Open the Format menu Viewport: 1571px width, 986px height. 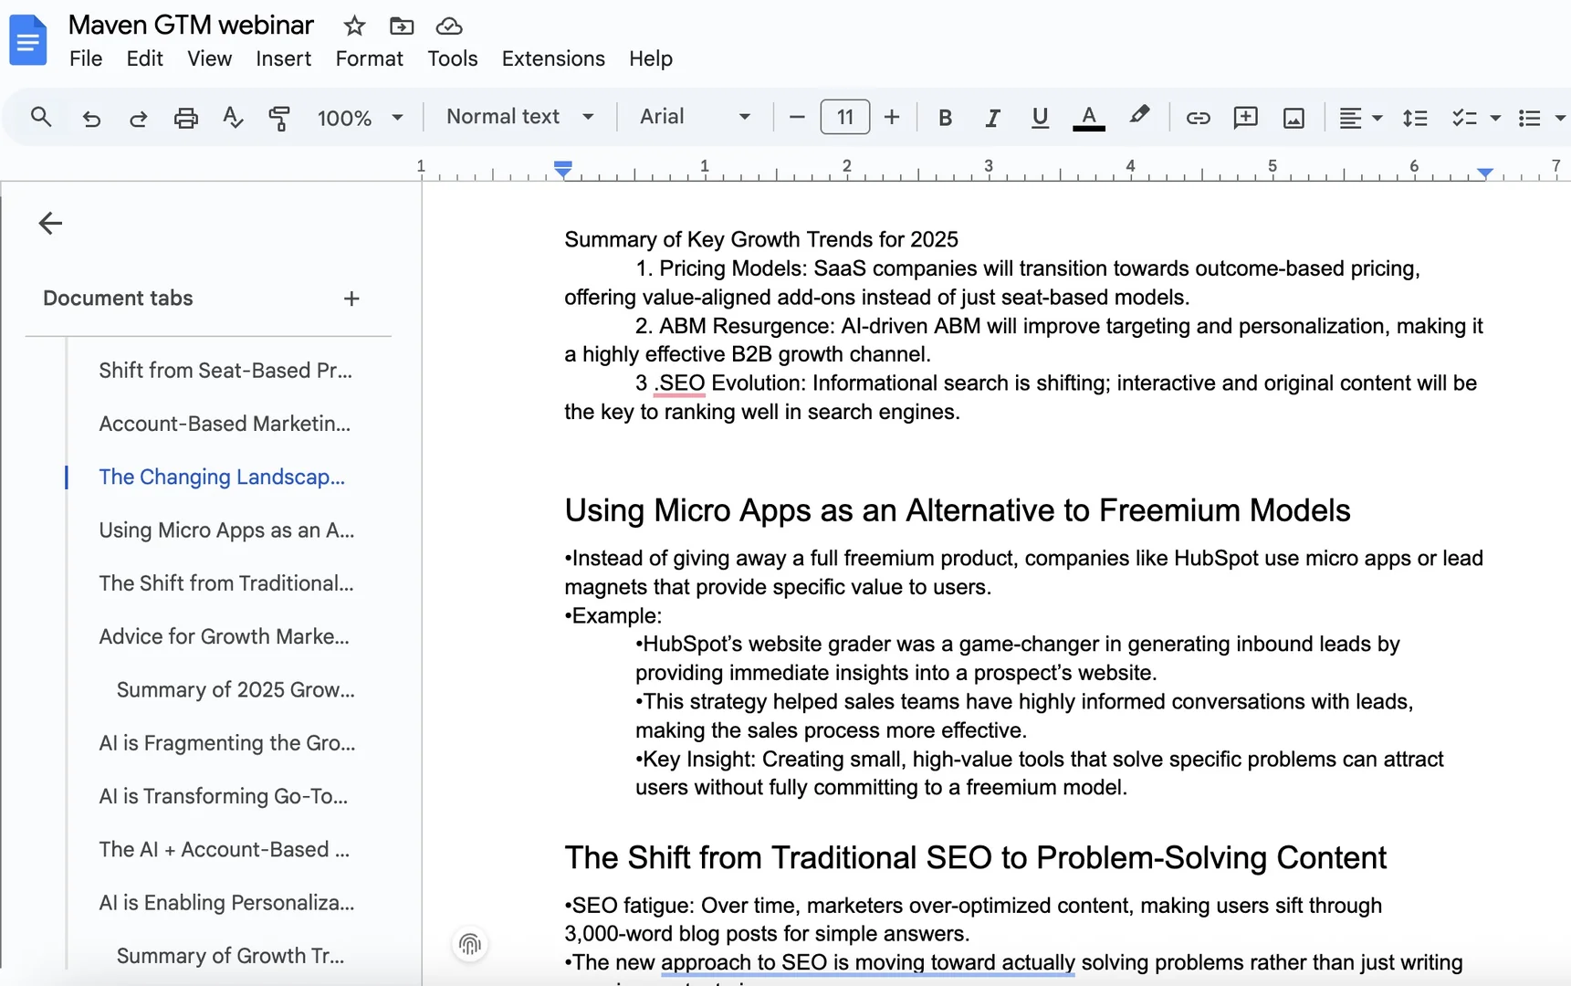point(369,58)
